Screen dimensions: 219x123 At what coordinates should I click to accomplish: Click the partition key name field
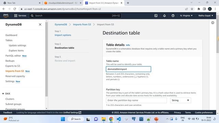pos(136,100)
